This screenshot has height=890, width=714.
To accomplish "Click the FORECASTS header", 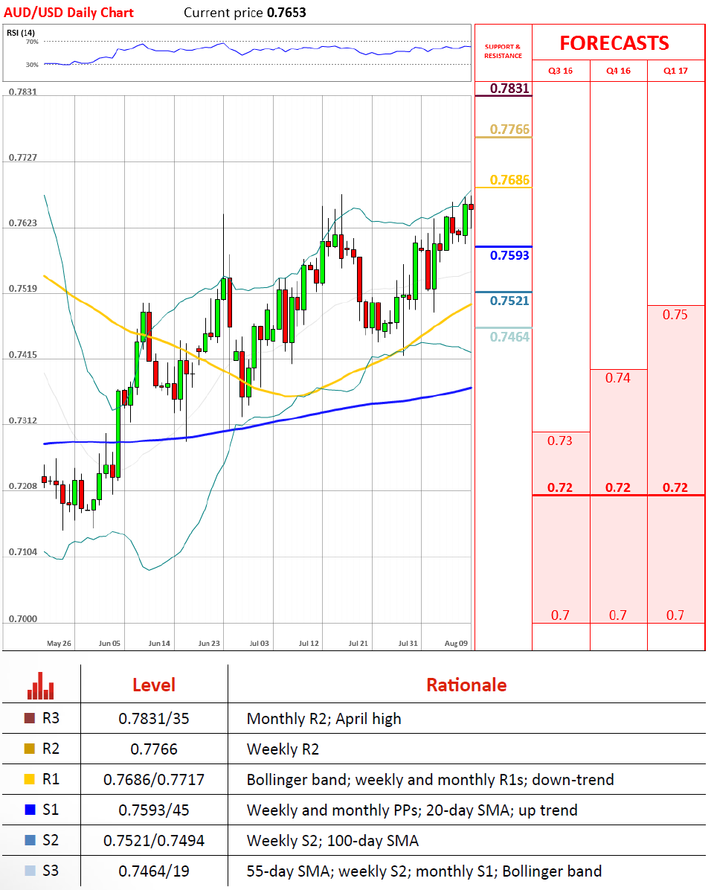I will coord(614,43).
